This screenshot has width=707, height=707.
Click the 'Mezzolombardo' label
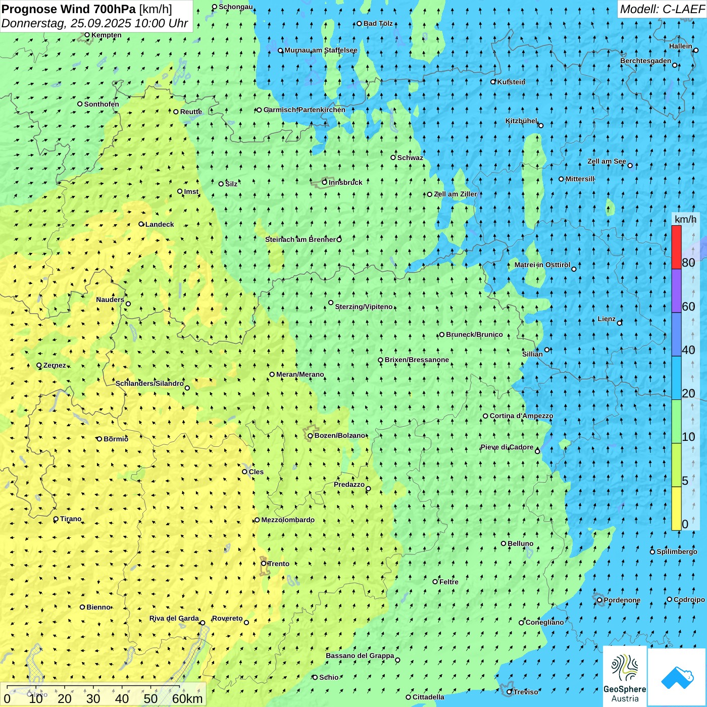(288, 520)
